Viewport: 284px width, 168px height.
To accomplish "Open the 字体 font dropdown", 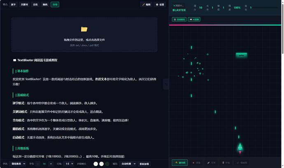I will 17,164.
